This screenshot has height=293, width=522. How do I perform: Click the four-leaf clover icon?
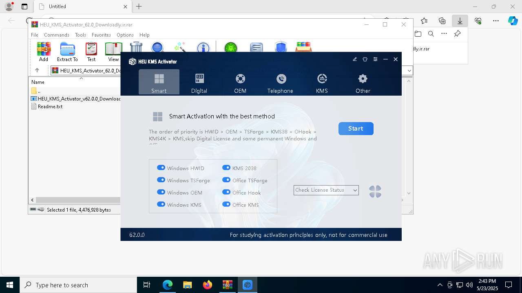coord(375,192)
